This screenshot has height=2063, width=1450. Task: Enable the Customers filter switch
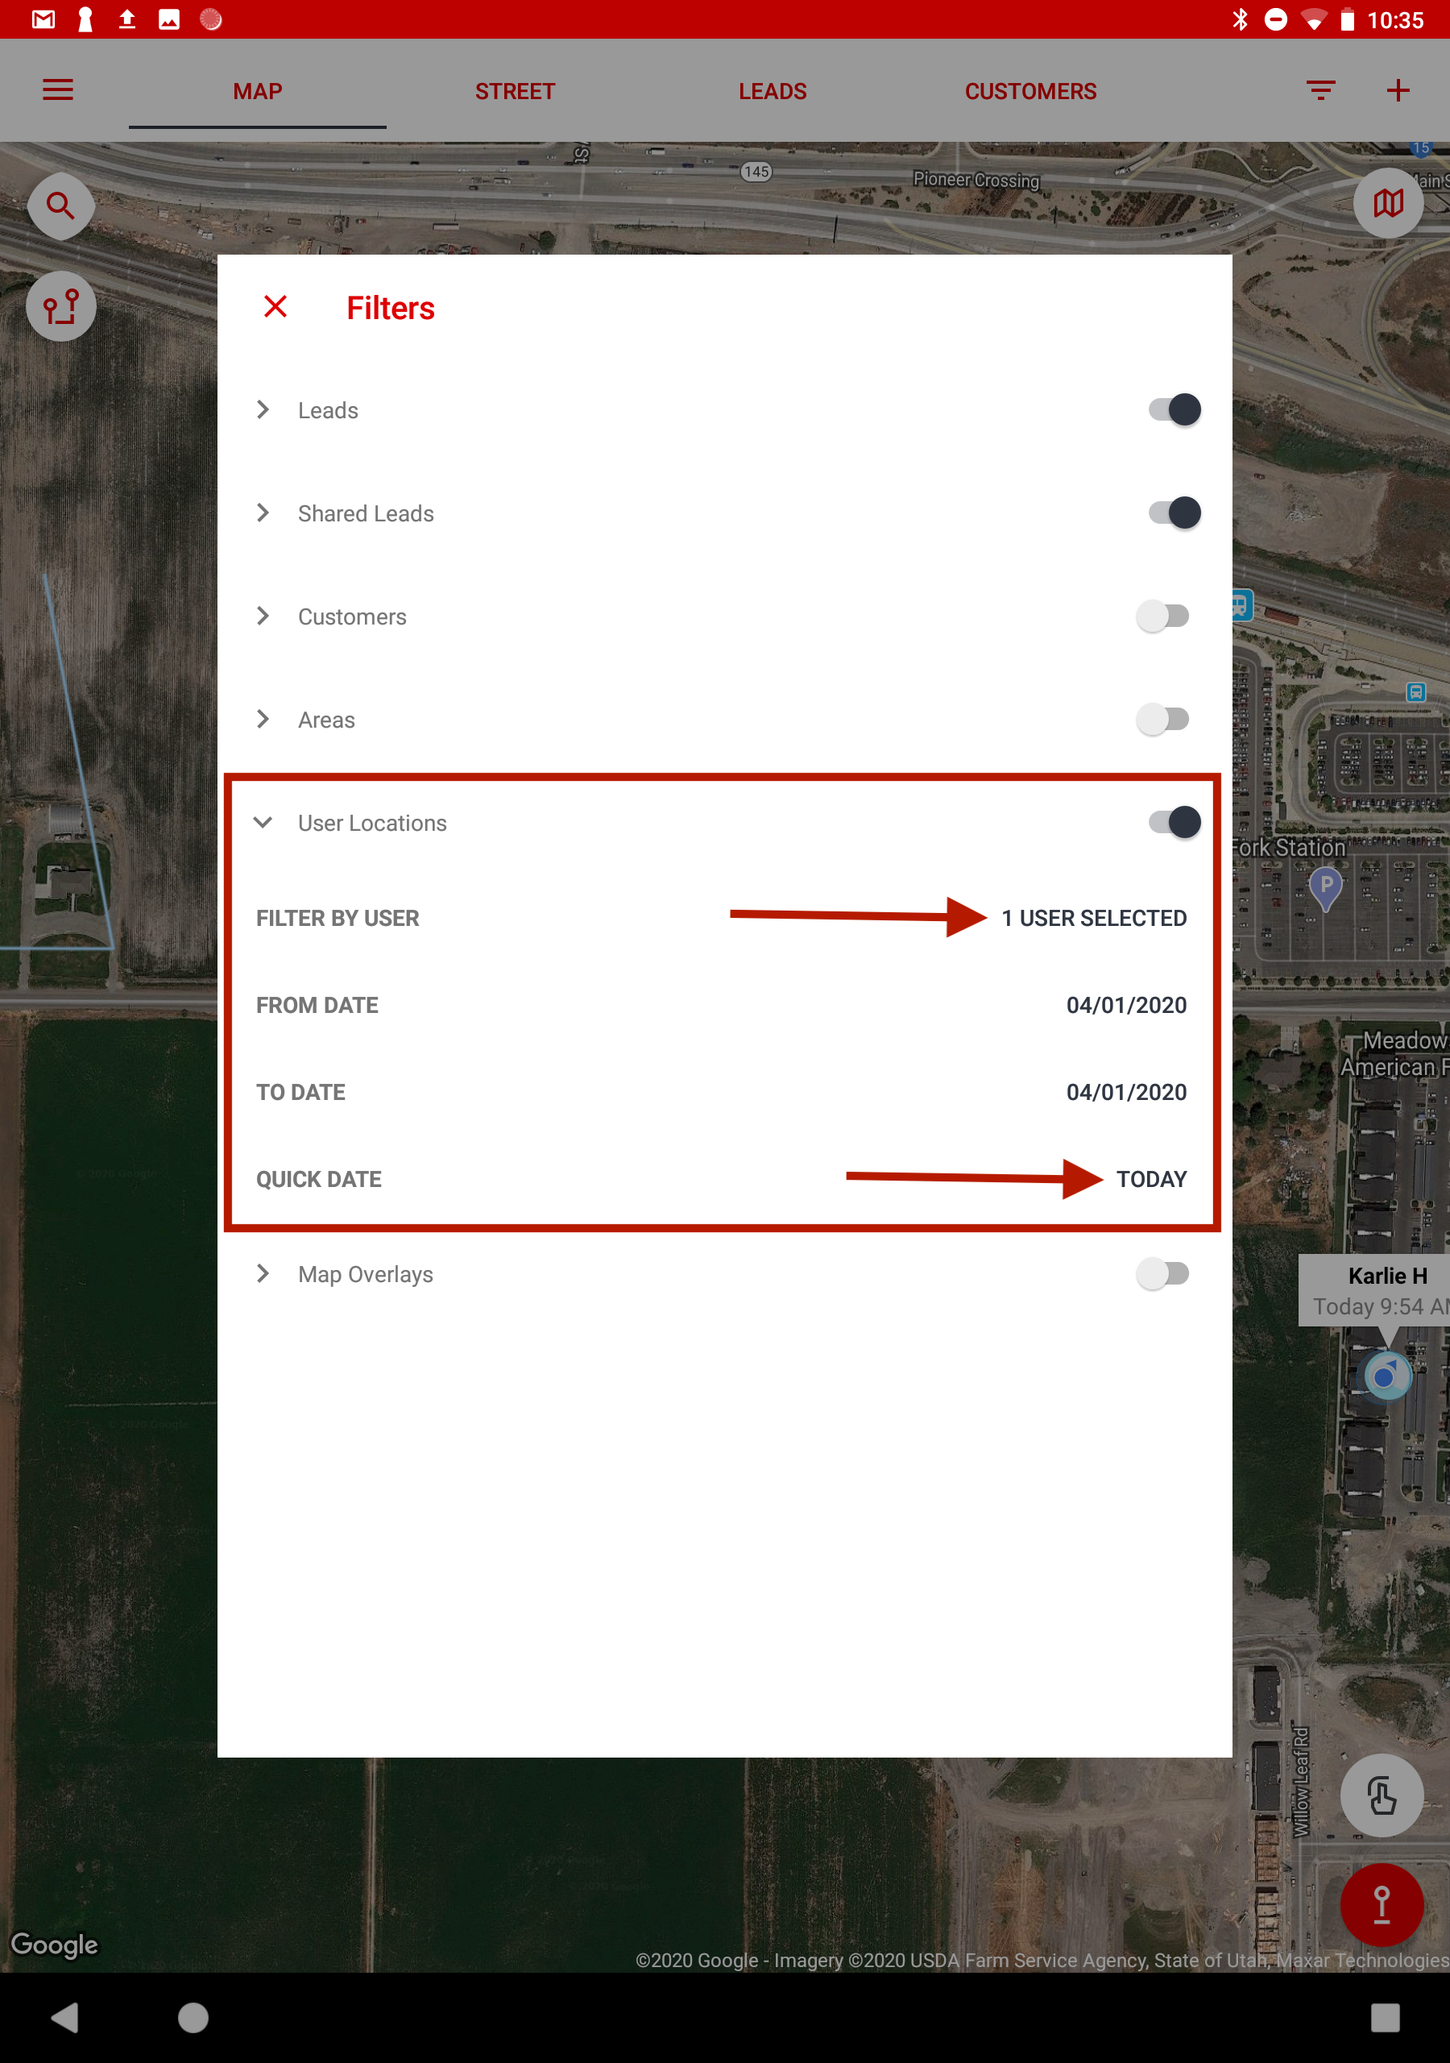click(x=1162, y=616)
